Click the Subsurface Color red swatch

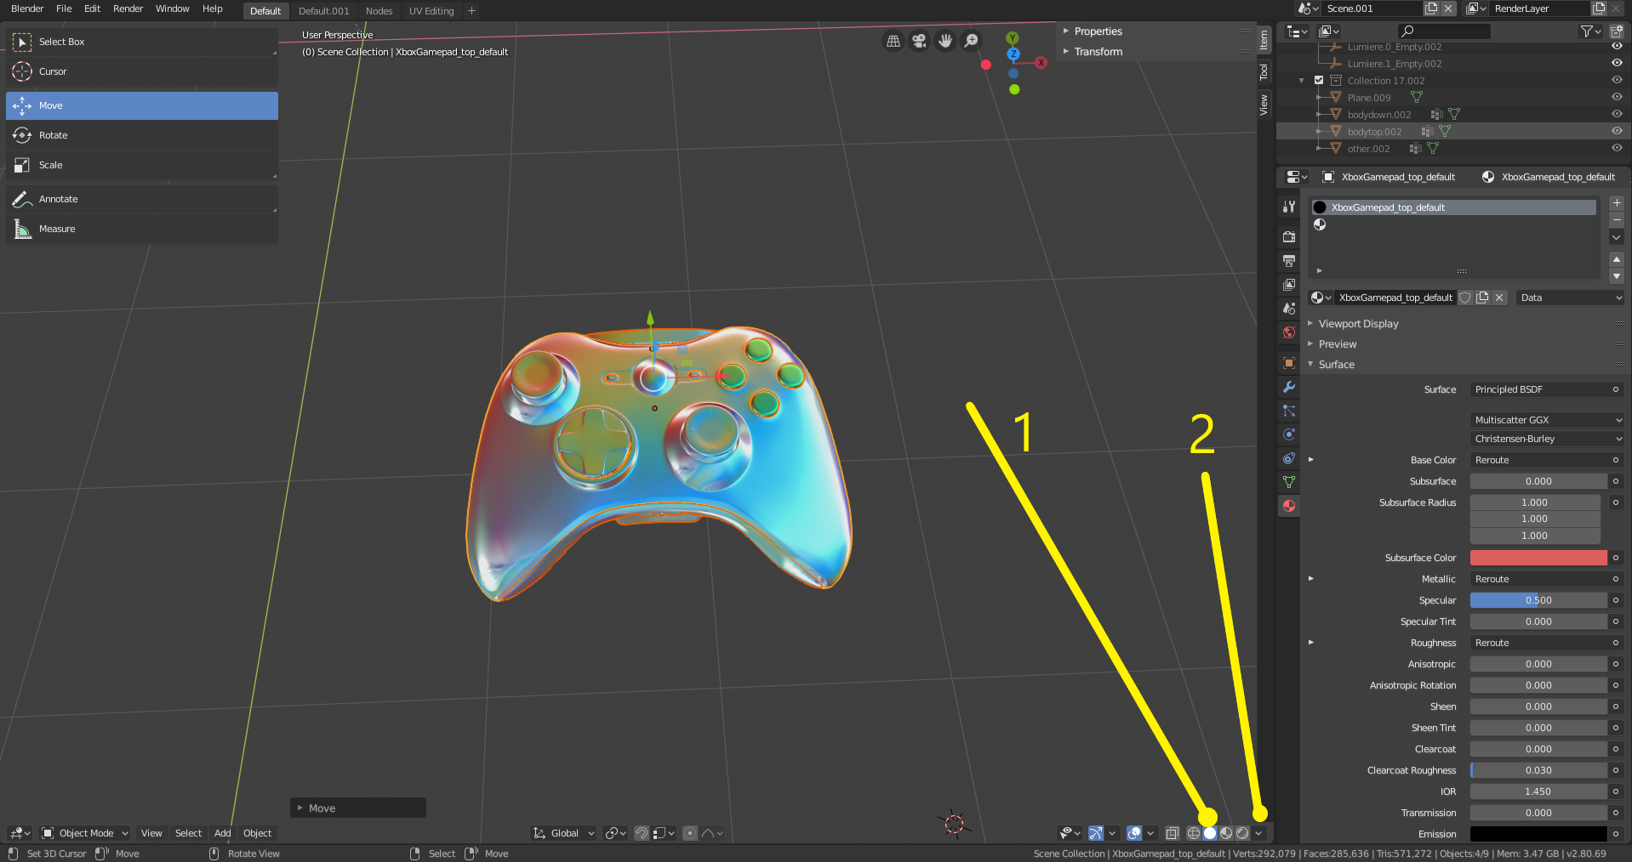[x=1538, y=558]
